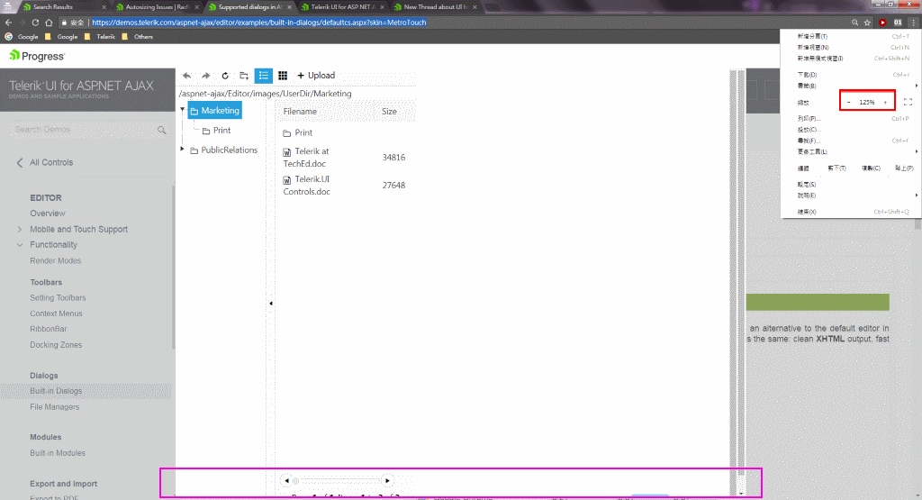Bookmark page with star icon
Viewport: 922px width, 500px height.
click(867, 23)
